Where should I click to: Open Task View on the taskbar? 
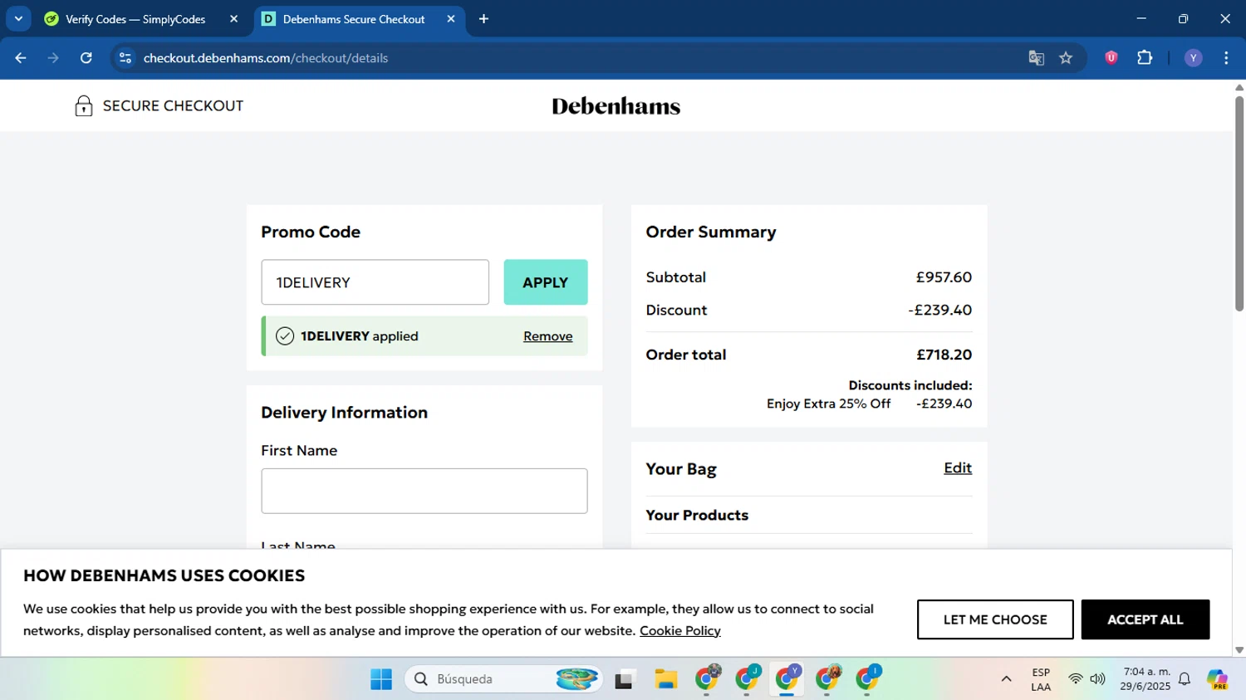pos(625,679)
